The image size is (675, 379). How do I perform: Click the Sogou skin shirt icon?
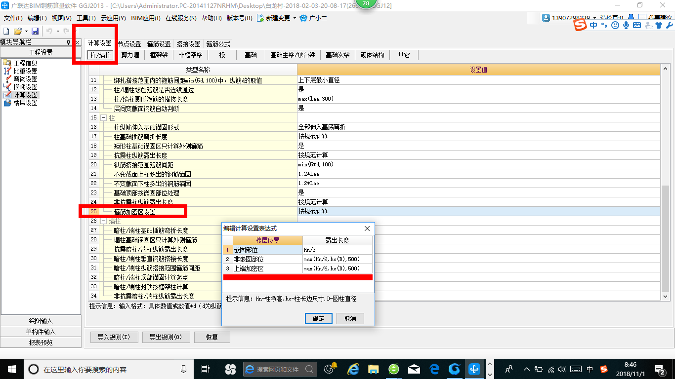click(658, 25)
